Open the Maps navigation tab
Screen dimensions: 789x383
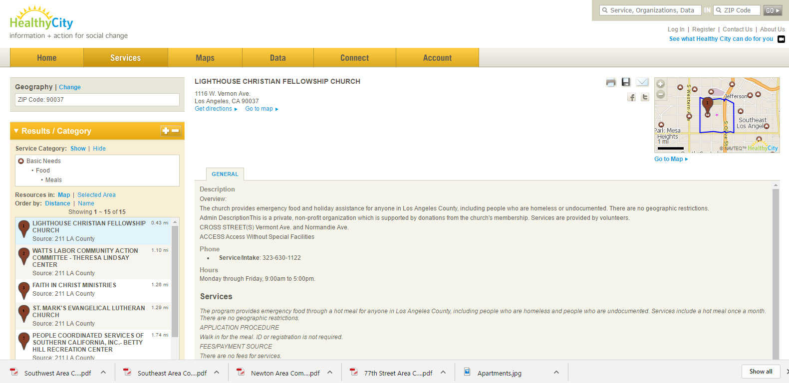click(205, 58)
